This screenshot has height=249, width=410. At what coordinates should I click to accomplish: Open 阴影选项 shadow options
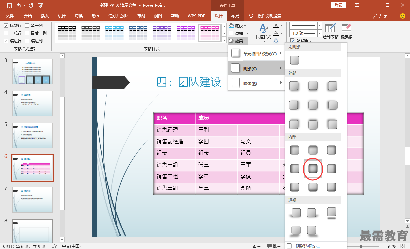click(x=308, y=246)
